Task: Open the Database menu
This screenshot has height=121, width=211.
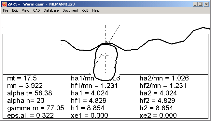Action: coord(51,10)
